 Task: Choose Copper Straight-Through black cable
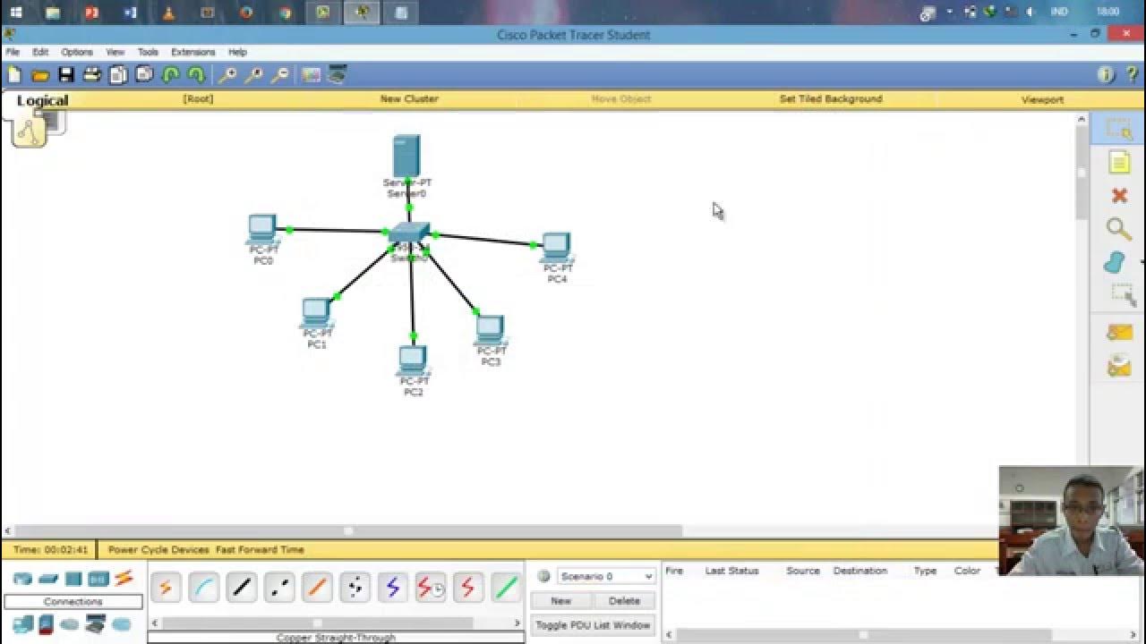pos(242,588)
